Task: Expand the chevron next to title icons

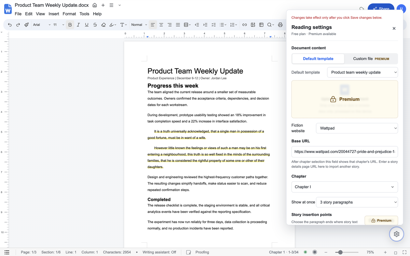Action: click(119, 5)
